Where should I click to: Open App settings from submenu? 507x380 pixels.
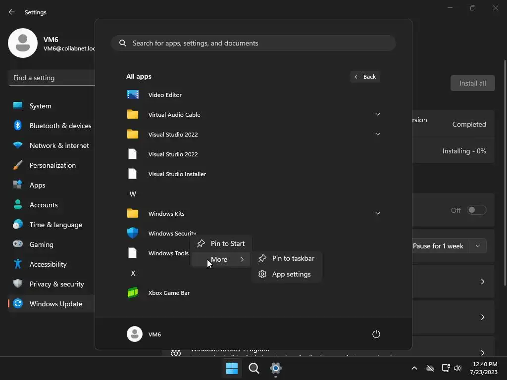(287, 274)
